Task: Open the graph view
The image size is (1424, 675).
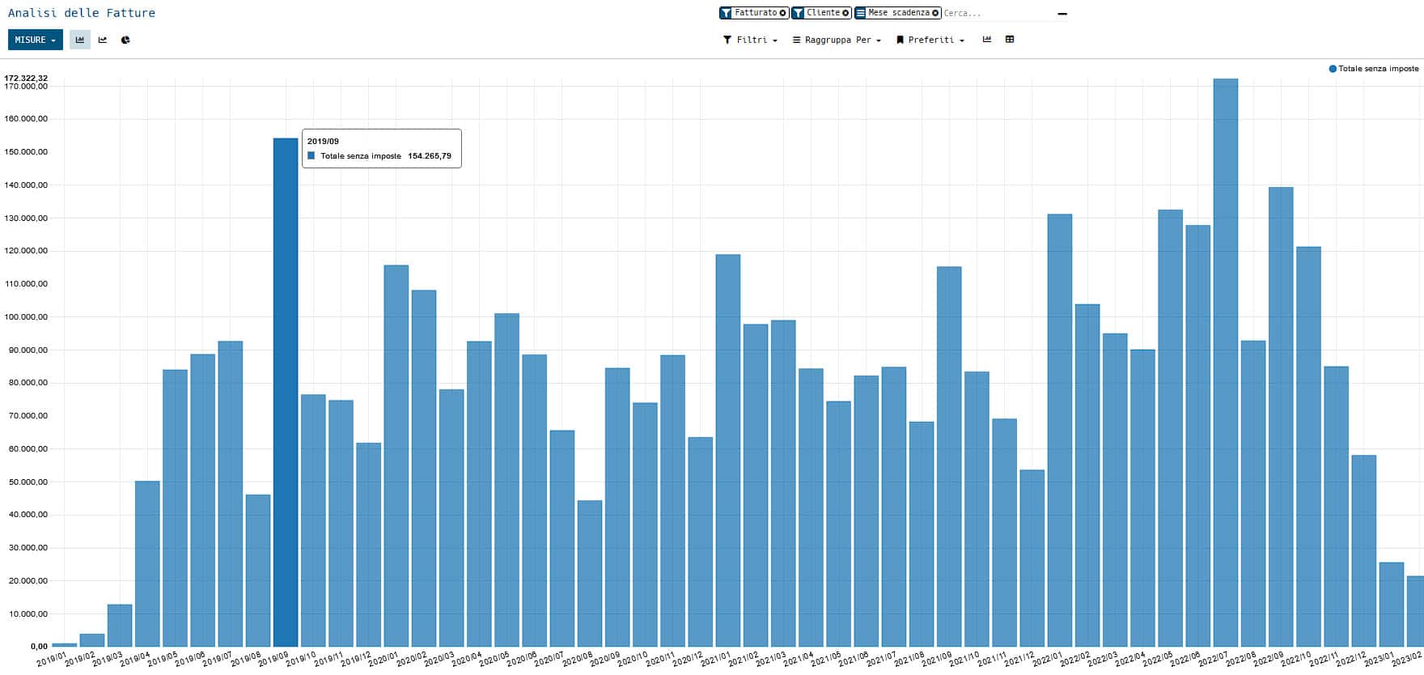Action: pos(987,40)
